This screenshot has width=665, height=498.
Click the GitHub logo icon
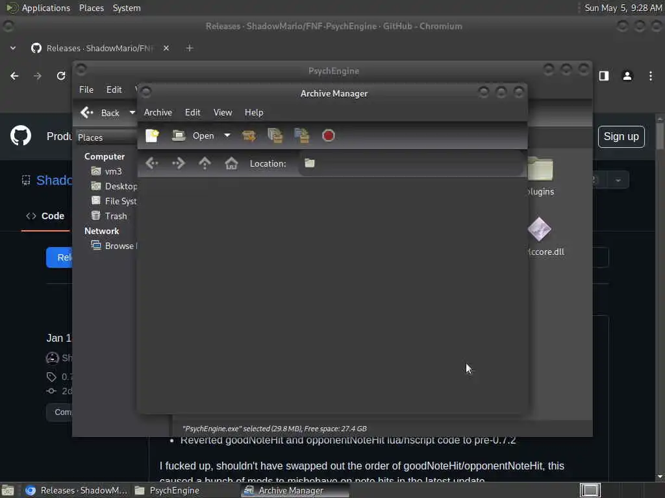click(21, 136)
